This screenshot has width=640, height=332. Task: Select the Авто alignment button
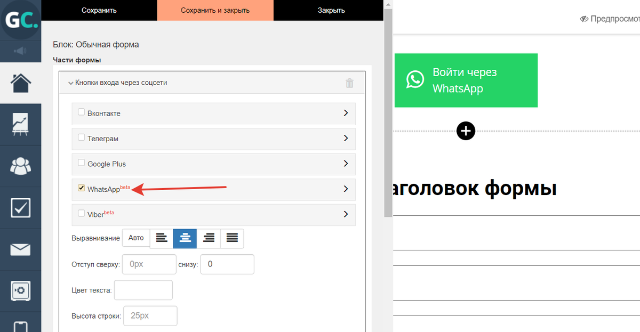[136, 238]
